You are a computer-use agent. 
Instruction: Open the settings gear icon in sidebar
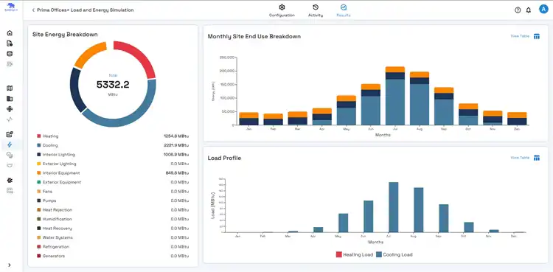point(10,181)
